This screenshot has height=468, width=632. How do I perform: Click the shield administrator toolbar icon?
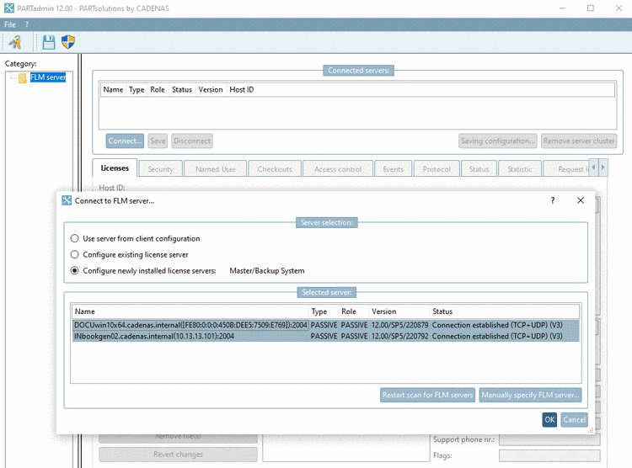coord(68,42)
